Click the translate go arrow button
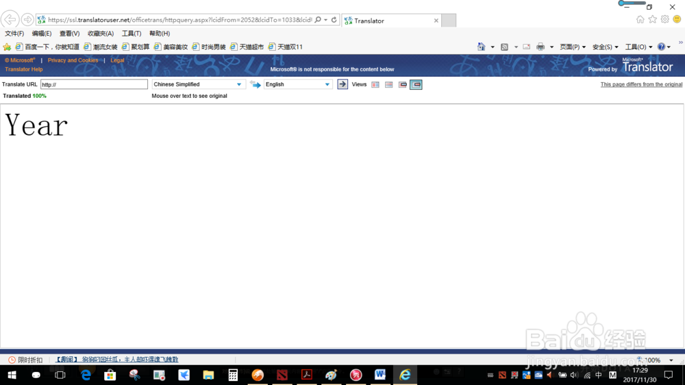This screenshot has width=685, height=385. point(342,84)
